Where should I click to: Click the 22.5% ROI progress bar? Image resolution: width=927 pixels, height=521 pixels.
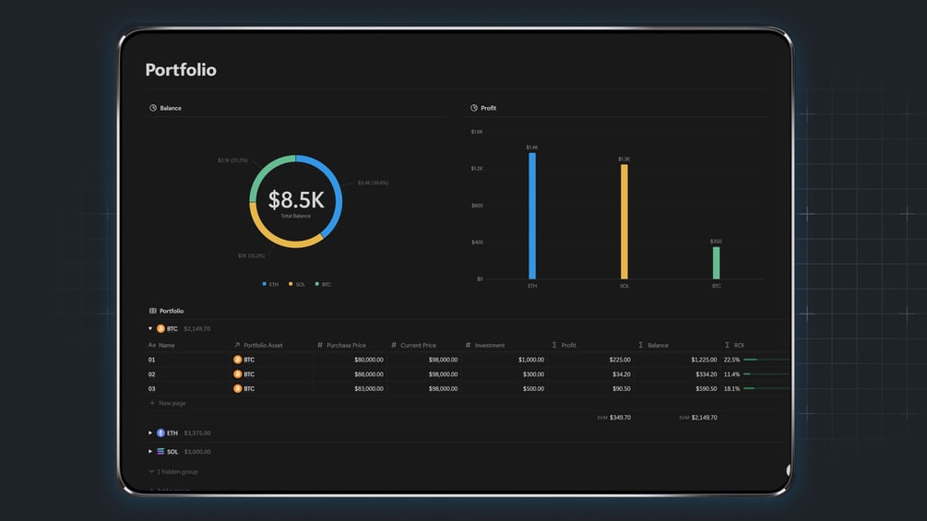point(767,360)
